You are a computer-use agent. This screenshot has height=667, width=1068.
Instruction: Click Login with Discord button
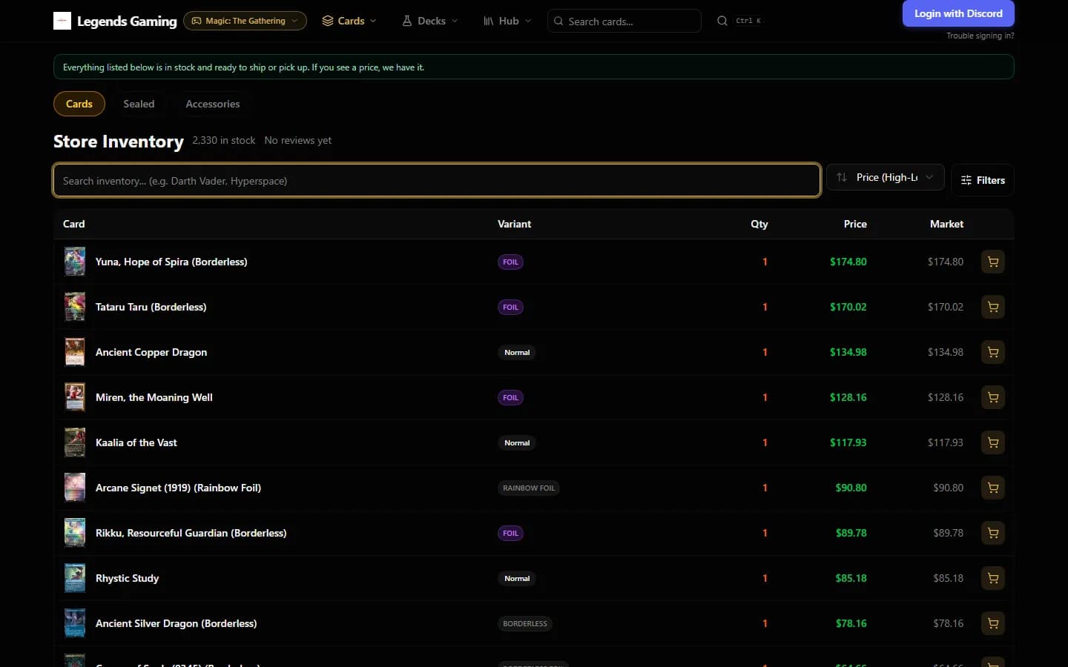(x=958, y=13)
